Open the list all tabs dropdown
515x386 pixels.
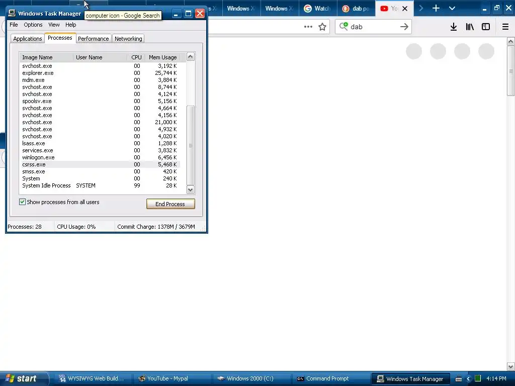[x=452, y=8]
